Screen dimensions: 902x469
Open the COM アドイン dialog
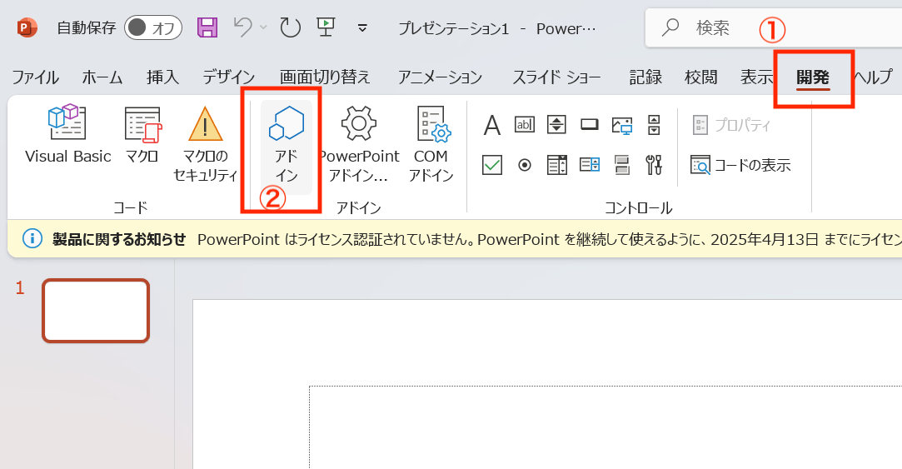coord(431,142)
